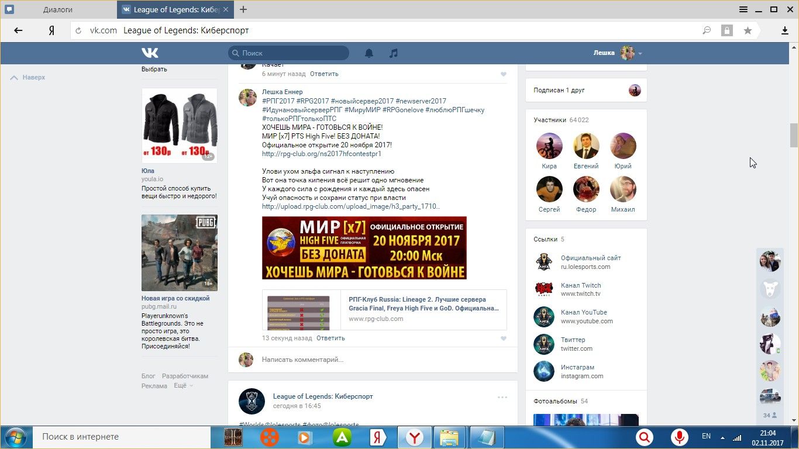Expand the 'Ещё' footer dropdown
Screen dimensions: 799x449
[183, 386]
